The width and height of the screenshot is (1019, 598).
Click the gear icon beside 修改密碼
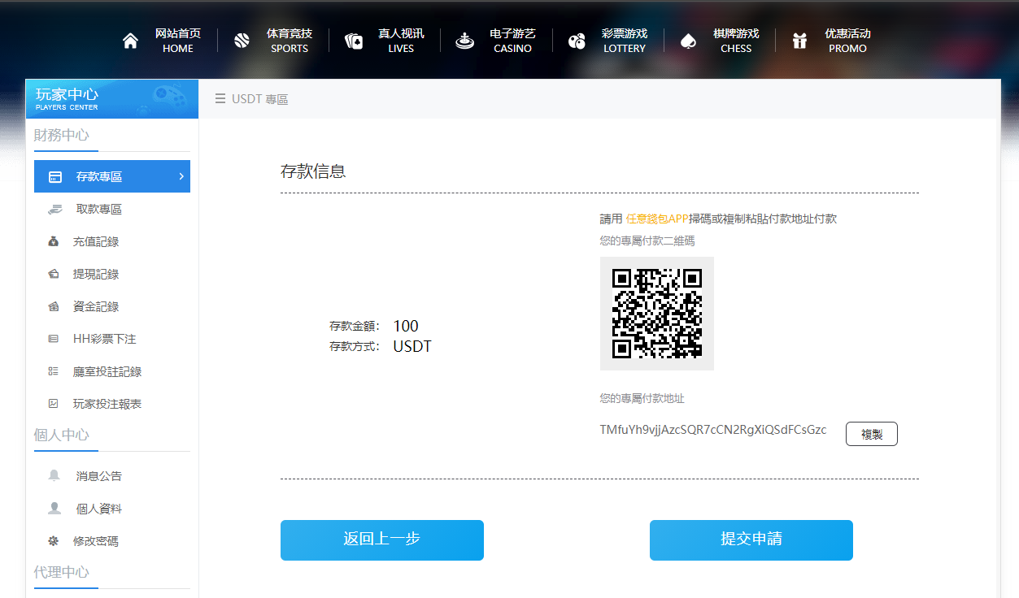tap(54, 541)
